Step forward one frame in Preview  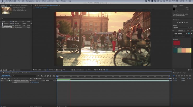pos(185,23)
